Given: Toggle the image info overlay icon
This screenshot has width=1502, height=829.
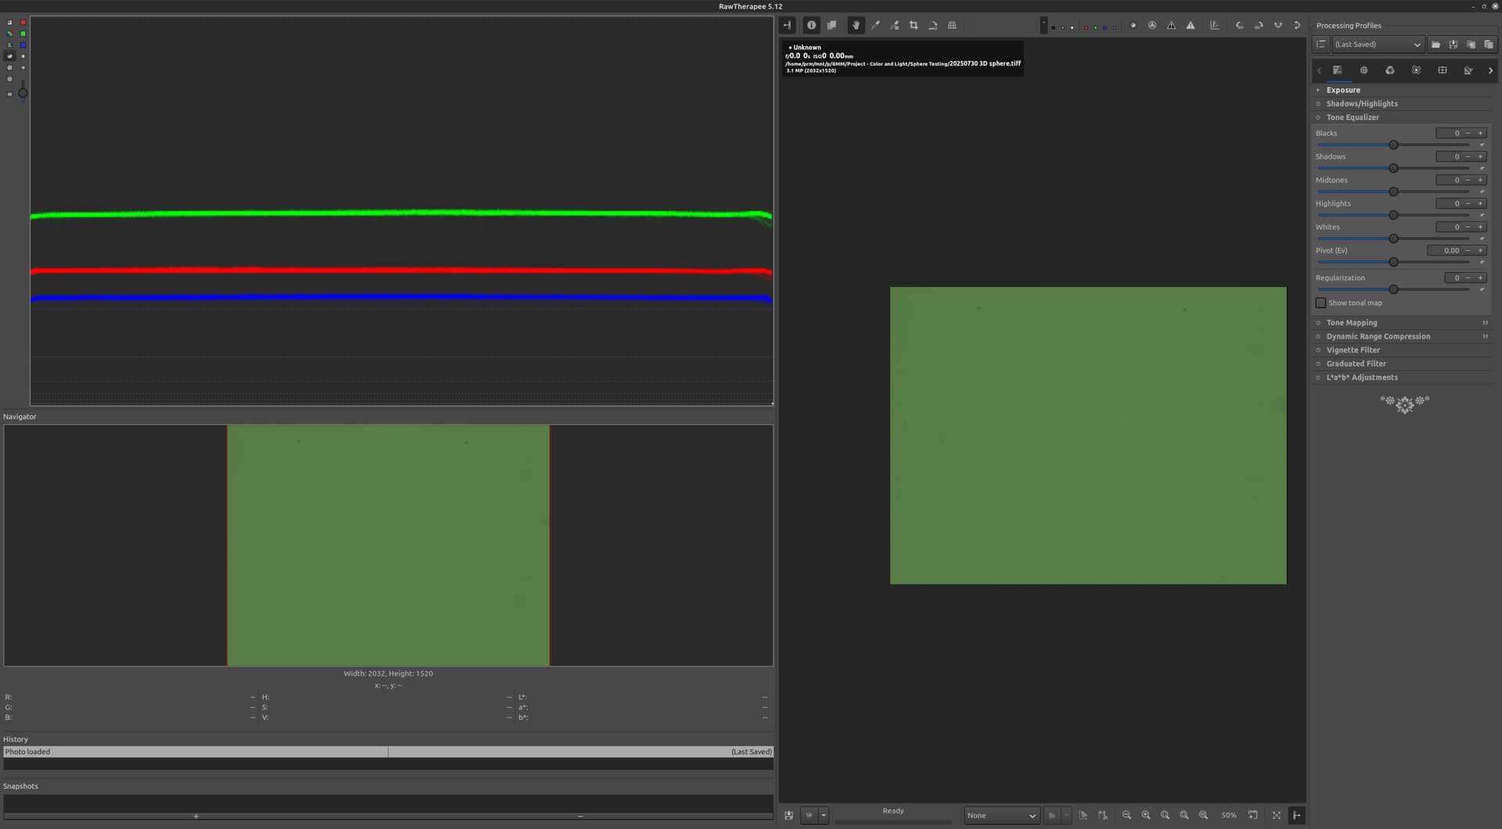Looking at the screenshot, I should [x=811, y=26].
